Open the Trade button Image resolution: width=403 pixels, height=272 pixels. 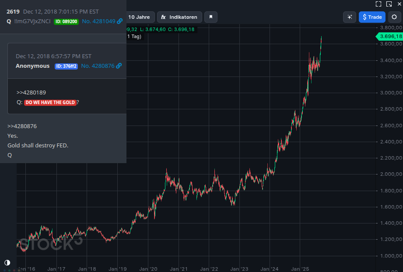(372, 17)
